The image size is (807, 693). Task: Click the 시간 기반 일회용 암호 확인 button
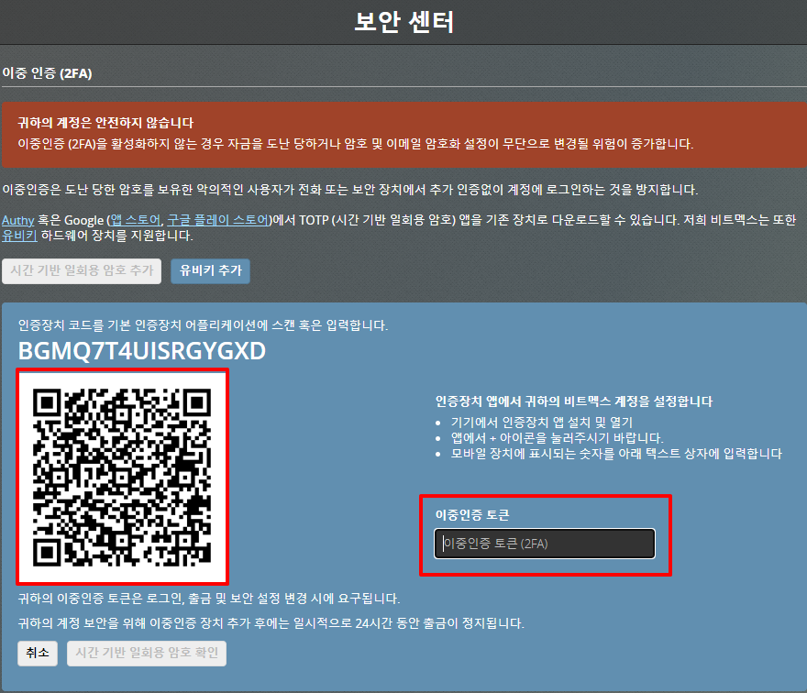tap(147, 654)
